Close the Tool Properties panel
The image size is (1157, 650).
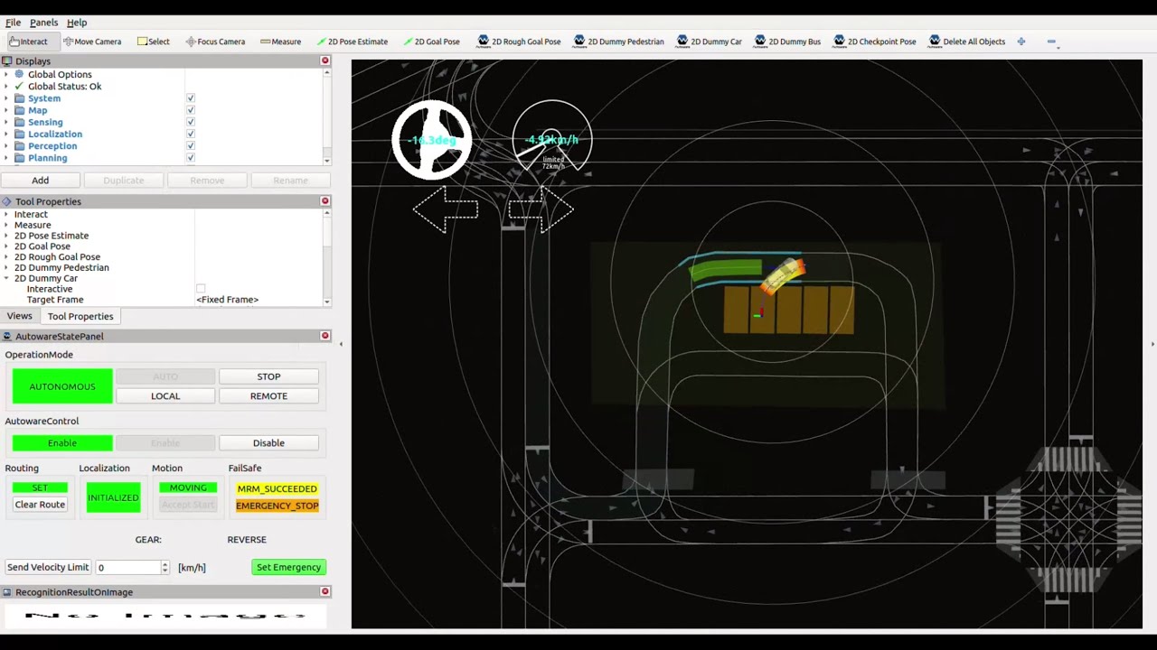coord(325,201)
